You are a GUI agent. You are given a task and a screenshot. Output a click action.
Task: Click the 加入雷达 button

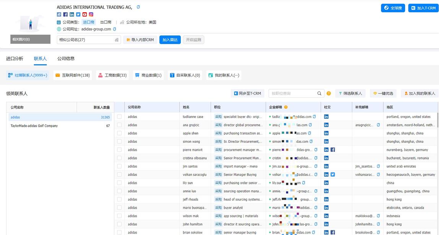click(170, 40)
